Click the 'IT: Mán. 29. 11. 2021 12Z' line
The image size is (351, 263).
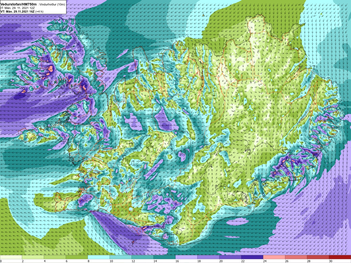pyautogui.click(x=18, y=8)
